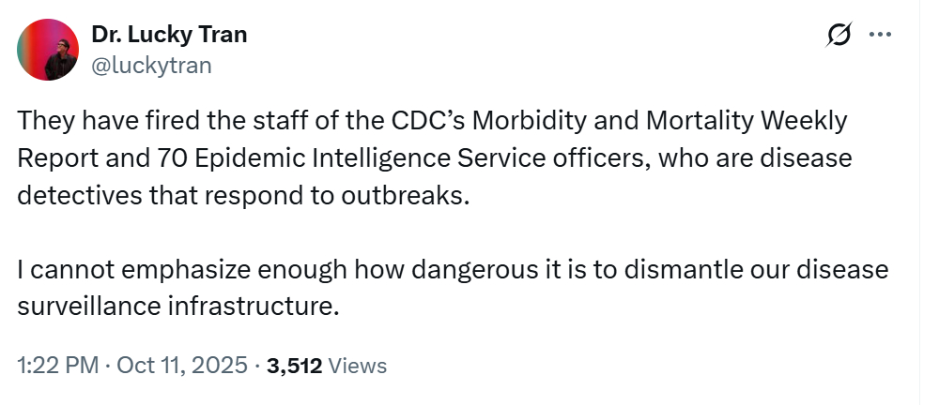Click the 1:22 PM post timestamp
The height and width of the screenshot is (405, 939).
58,366
